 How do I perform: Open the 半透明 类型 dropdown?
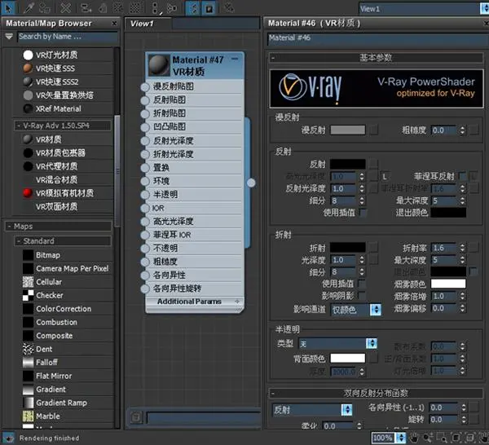click(337, 344)
